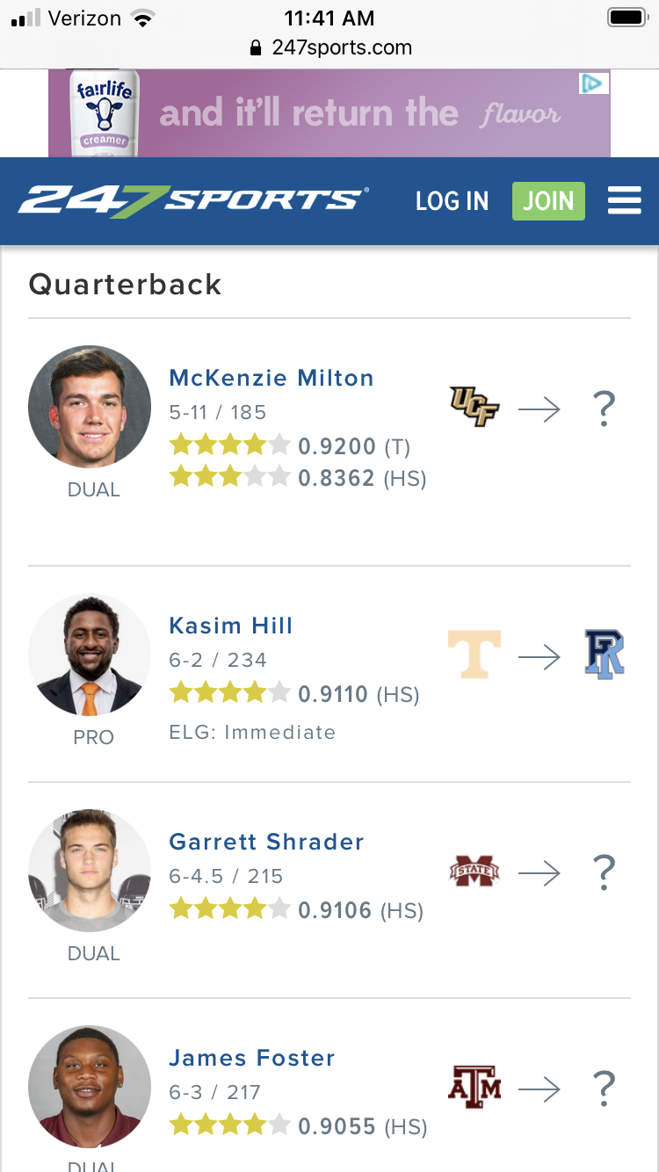Click the Texas A&M logo
This screenshot has width=659, height=1172.
coord(474,1088)
